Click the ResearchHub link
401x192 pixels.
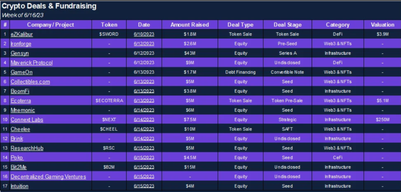click(x=27, y=148)
